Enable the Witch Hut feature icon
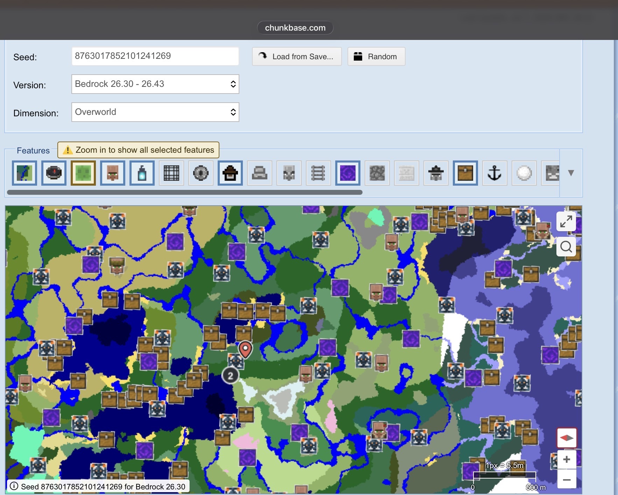 (436, 173)
